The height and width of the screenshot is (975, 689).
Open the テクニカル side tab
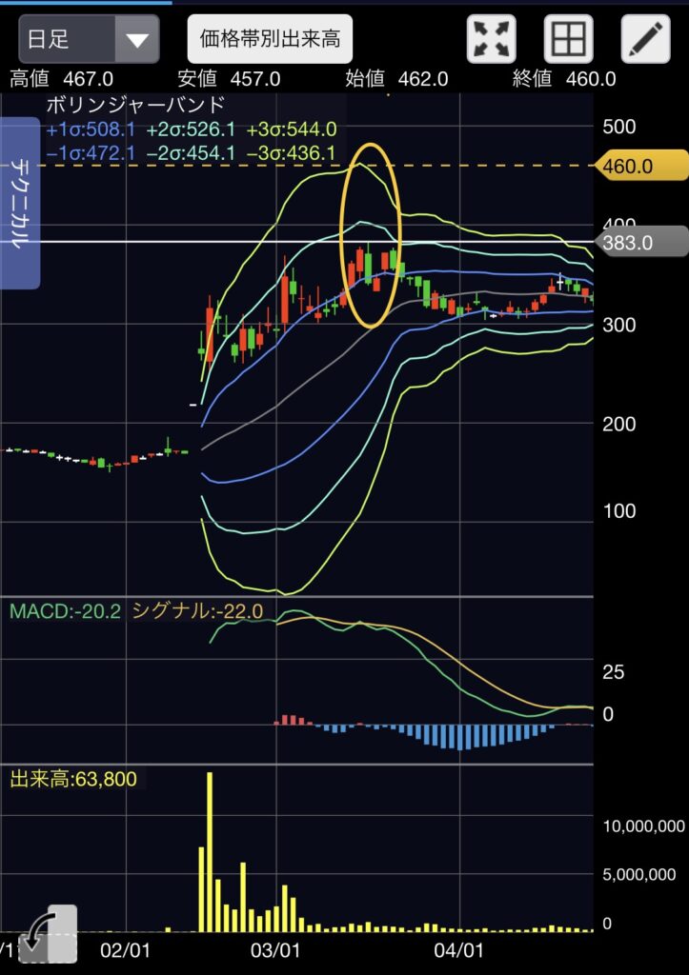click(20, 203)
